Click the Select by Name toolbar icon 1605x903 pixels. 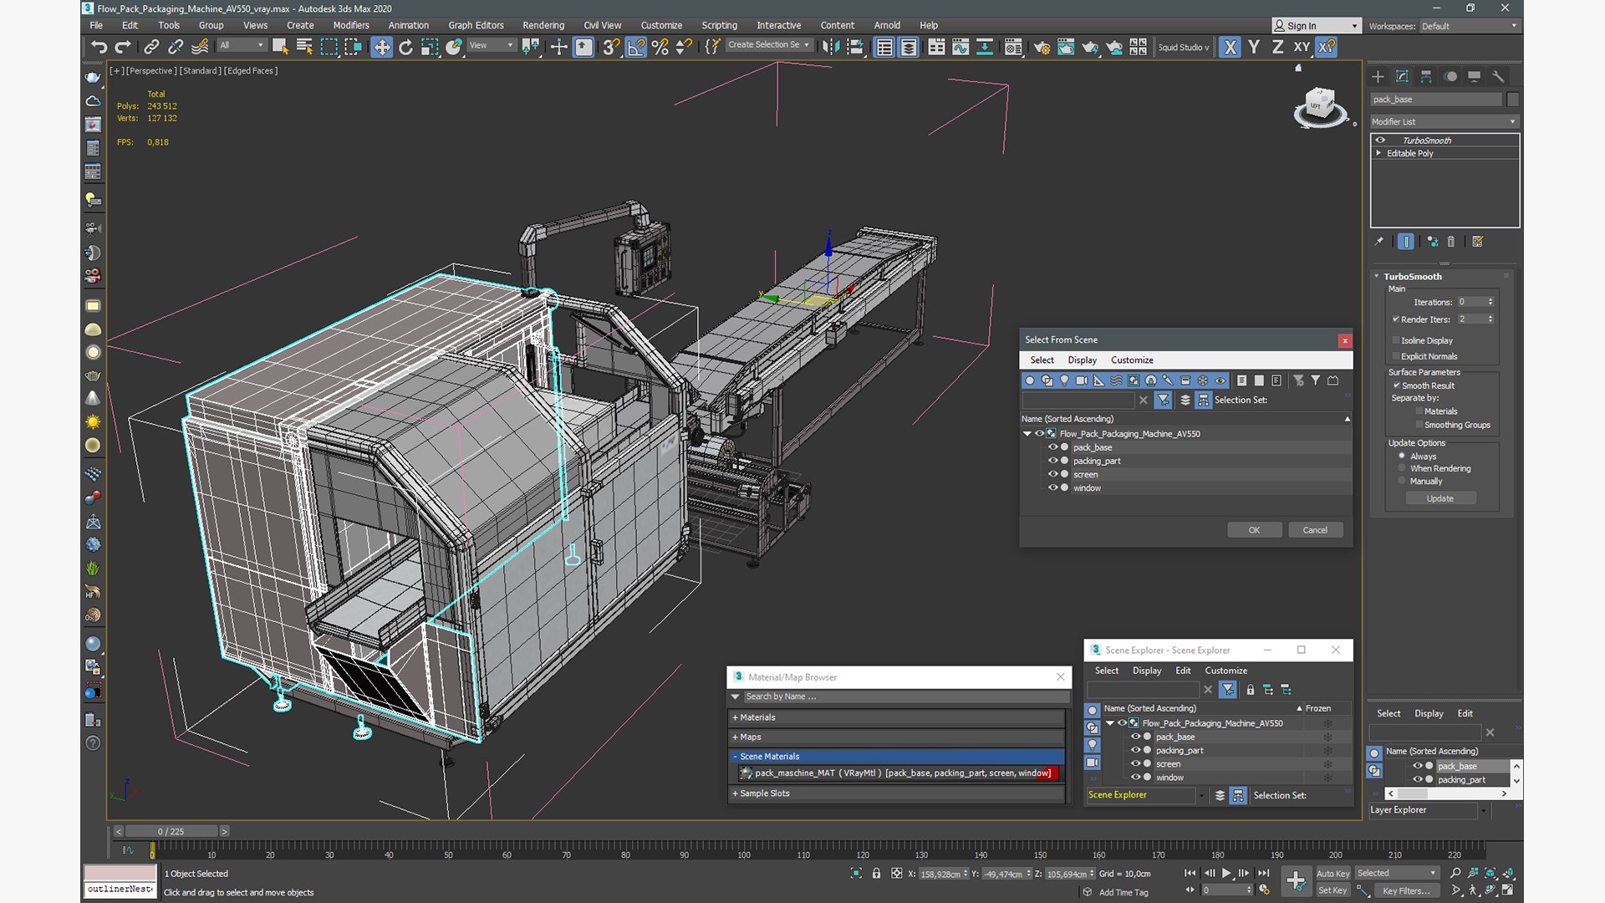(x=304, y=47)
